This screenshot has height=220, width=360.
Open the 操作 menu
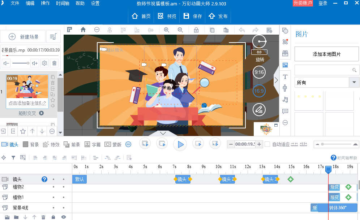[45, 4]
